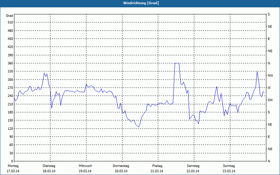Click the '480' axis value
Viewport: 280px width, 175px height.
[10, 31]
